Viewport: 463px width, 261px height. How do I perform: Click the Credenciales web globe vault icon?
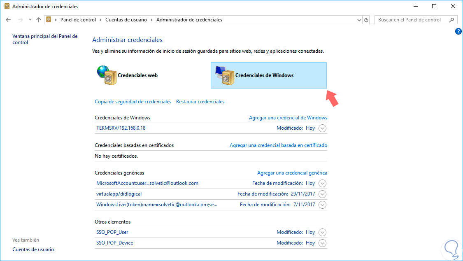[x=107, y=75]
